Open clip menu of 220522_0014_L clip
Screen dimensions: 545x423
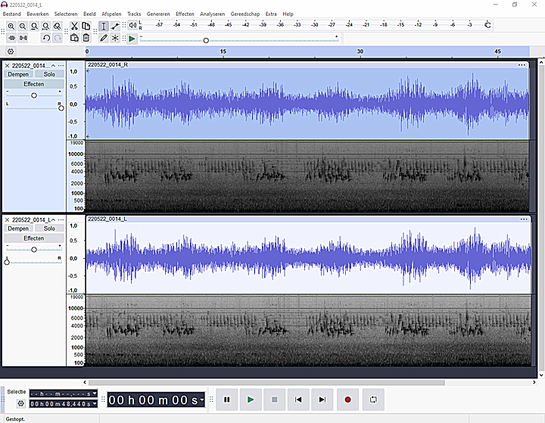point(524,219)
